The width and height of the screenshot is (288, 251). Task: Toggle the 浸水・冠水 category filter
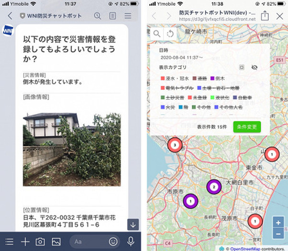tap(175, 78)
